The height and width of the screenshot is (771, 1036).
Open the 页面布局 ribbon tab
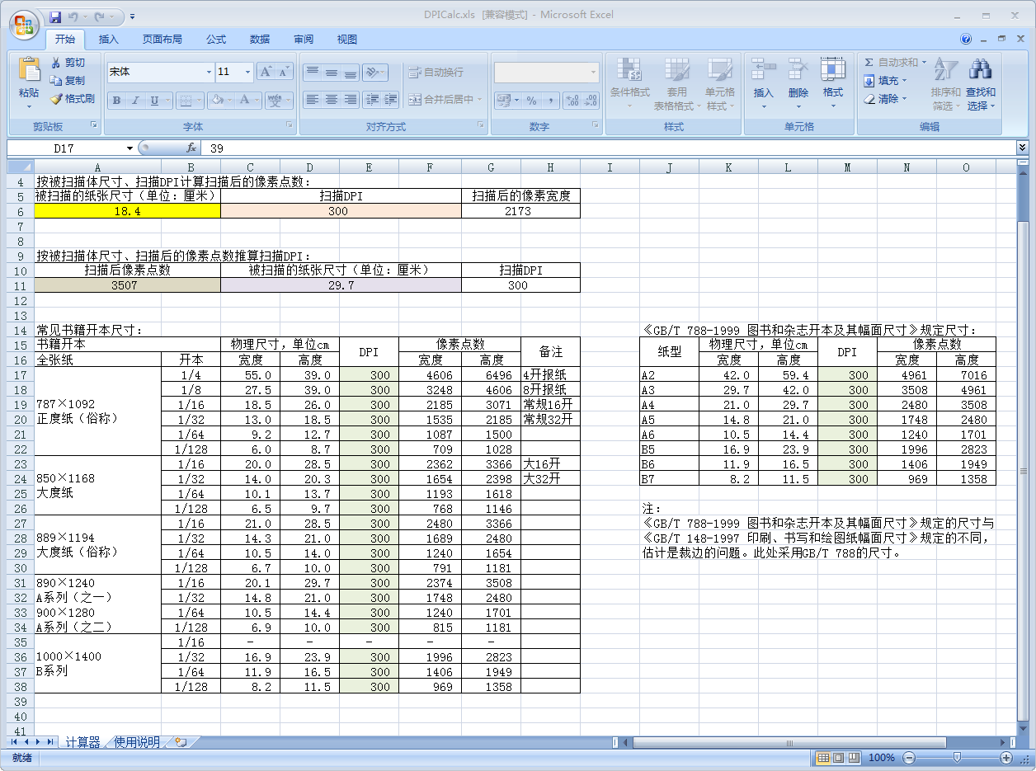pyautogui.click(x=162, y=40)
